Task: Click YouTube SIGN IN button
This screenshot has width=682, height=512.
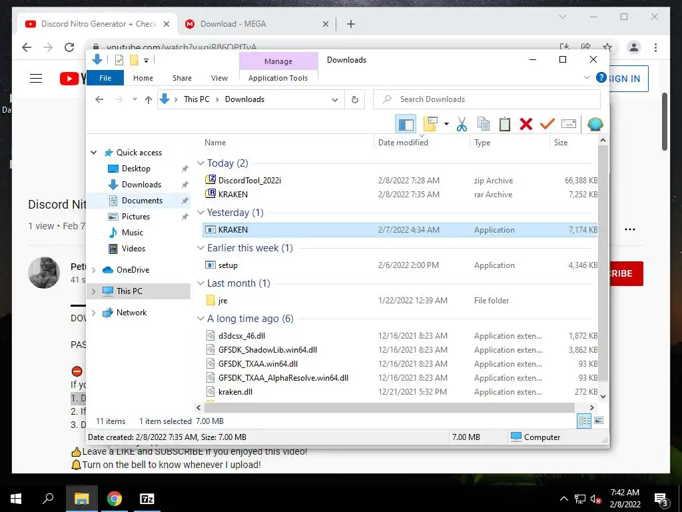Action: click(627, 79)
